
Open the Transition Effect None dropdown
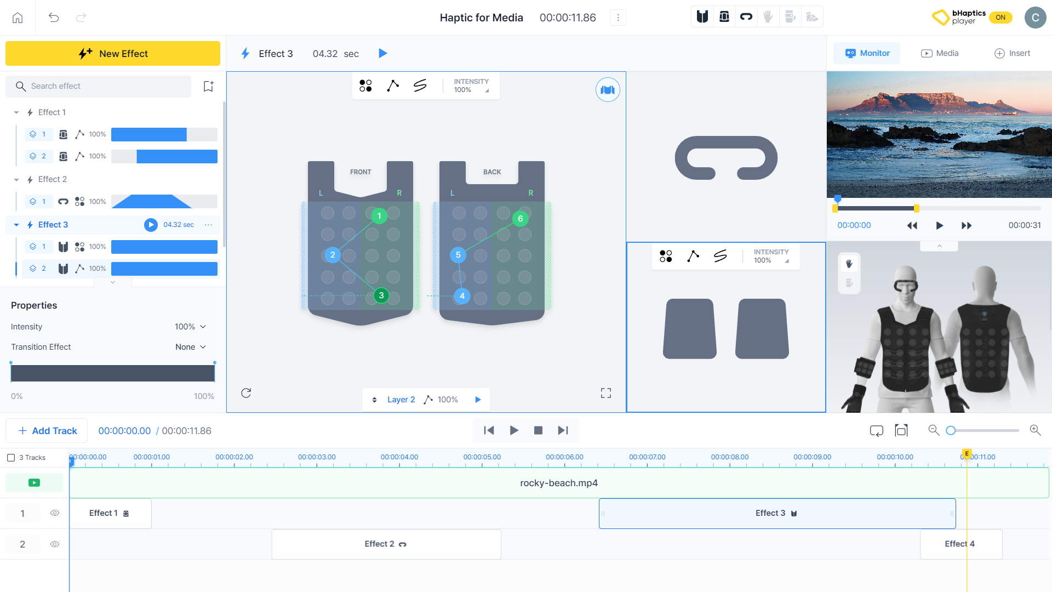[x=191, y=347]
